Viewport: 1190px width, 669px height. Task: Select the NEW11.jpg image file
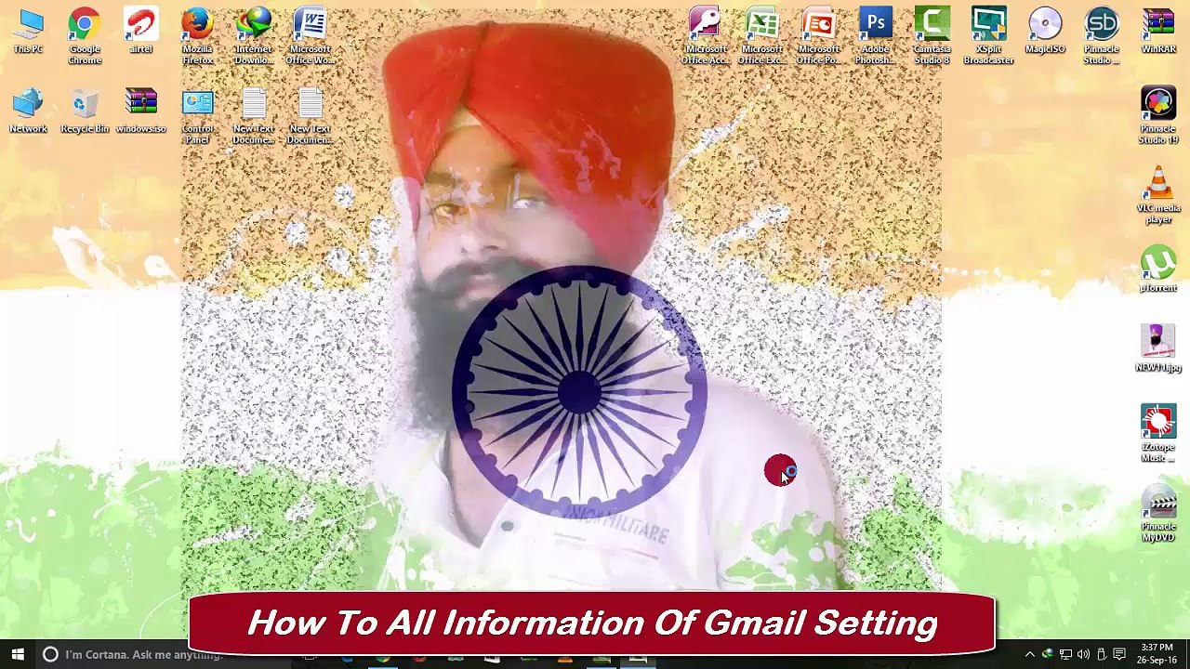(1158, 348)
